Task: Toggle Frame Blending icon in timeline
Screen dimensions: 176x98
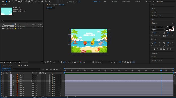Action: coord(54,70)
